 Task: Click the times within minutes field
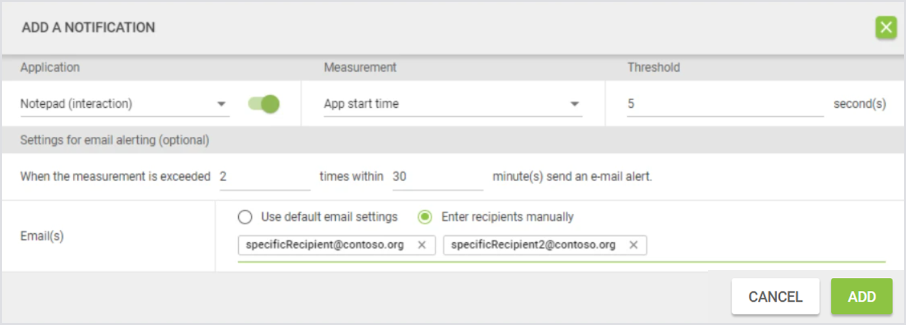point(437,176)
